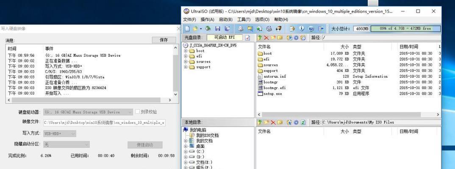Image resolution: width=455 pixels, height=169 pixels.
Task: Click the Add Files icon in image pane toolbar
Action: click(289, 38)
